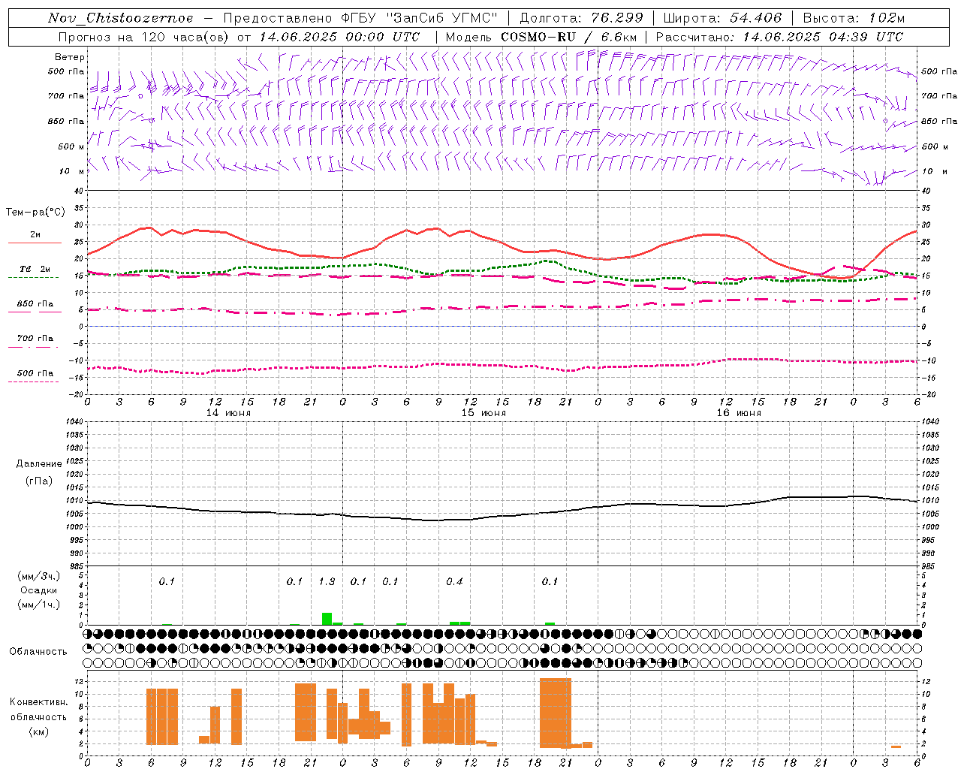This screenshot has width=961, height=769.
Task: Click the 14 июня date label
Action: click(x=228, y=412)
